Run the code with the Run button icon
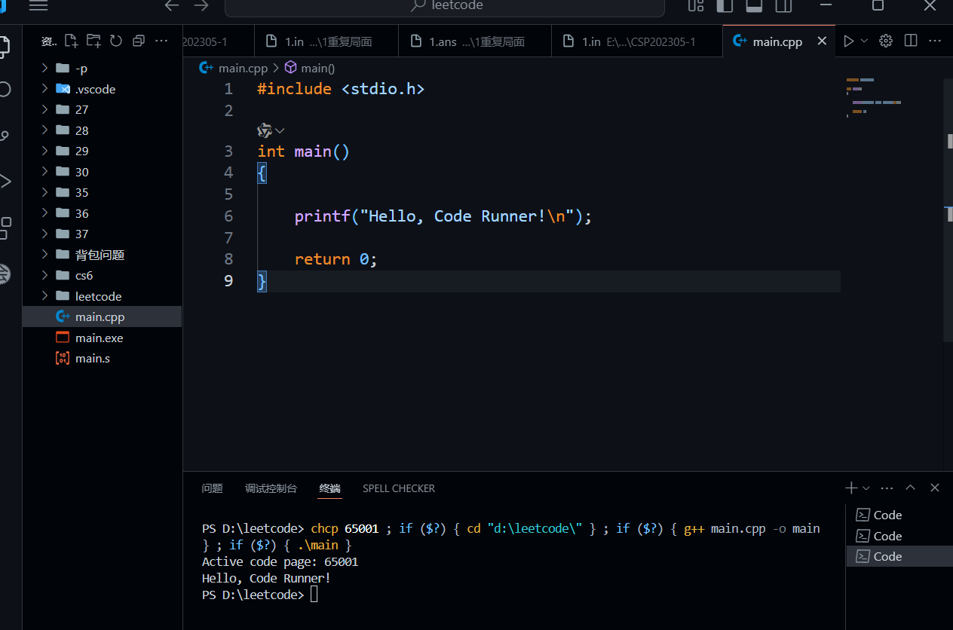 point(848,41)
